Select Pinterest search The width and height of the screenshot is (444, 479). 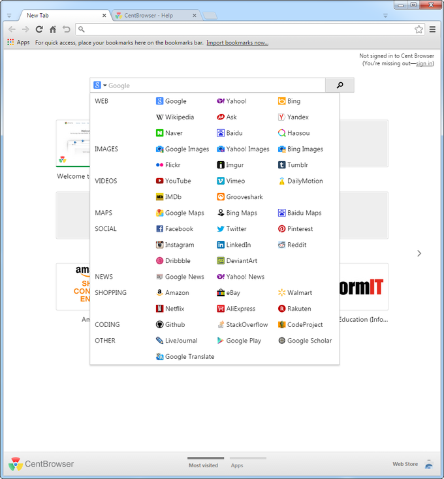[296, 229]
